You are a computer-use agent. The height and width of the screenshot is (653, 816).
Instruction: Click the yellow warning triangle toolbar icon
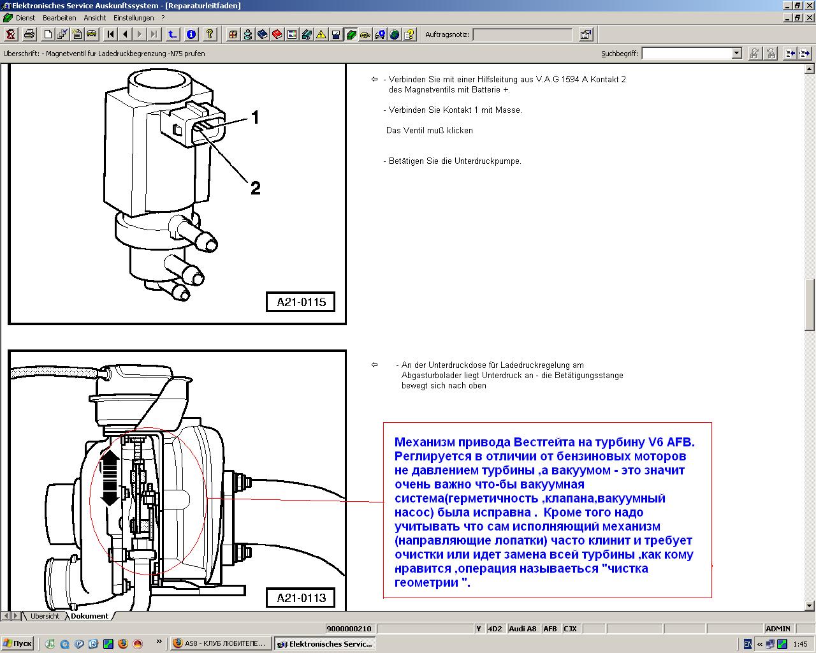tap(321, 34)
